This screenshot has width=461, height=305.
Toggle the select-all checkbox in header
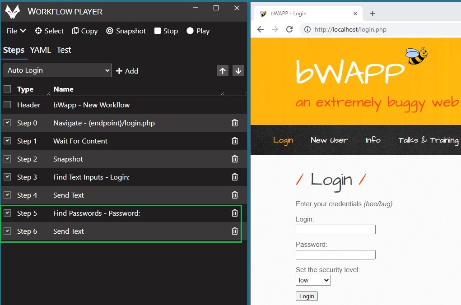click(7, 89)
